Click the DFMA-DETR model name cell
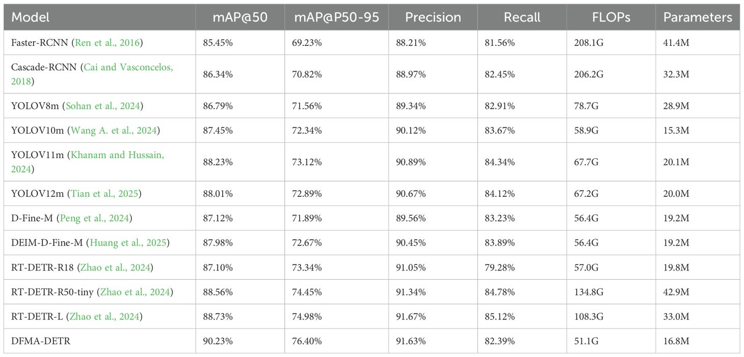 [x=41, y=341]
